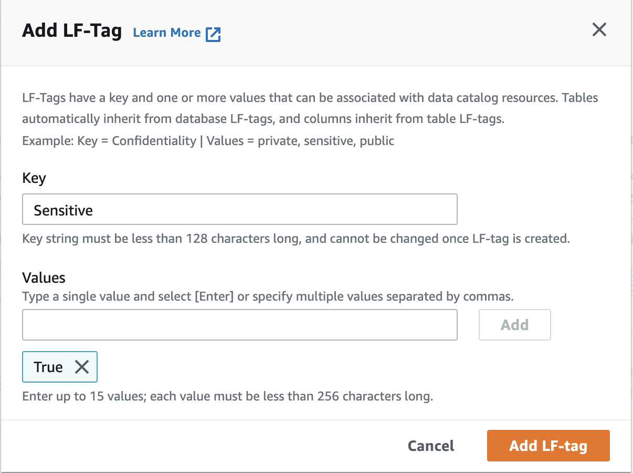Focus the Key input containing Sensitive
Screen dimensions: 633x473
coord(239,210)
